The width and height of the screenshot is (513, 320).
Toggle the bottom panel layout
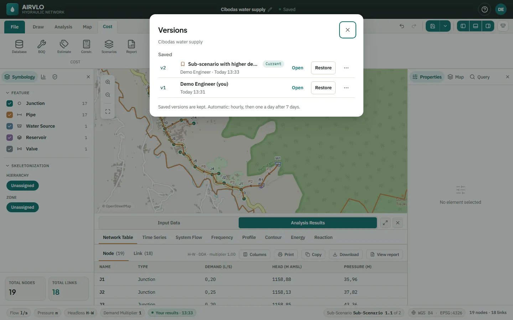(x=476, y=26)
